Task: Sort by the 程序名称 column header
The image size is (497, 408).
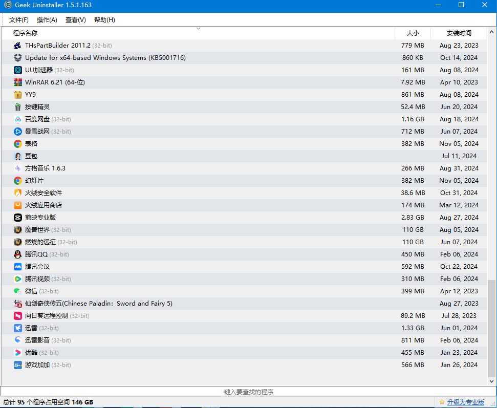Action: point(198,33)
